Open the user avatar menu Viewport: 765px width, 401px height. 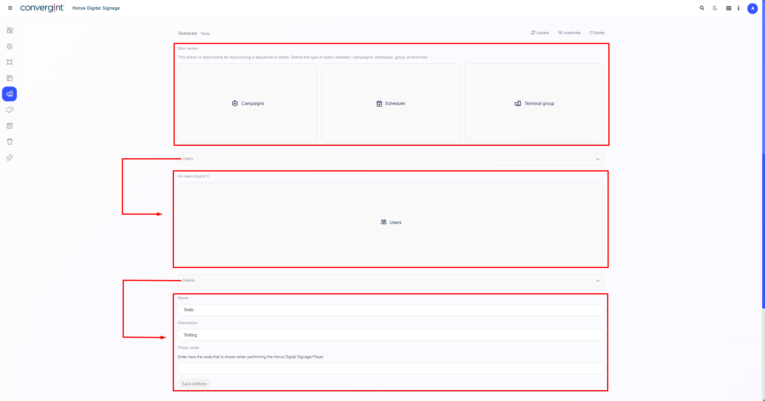(752, 8)
